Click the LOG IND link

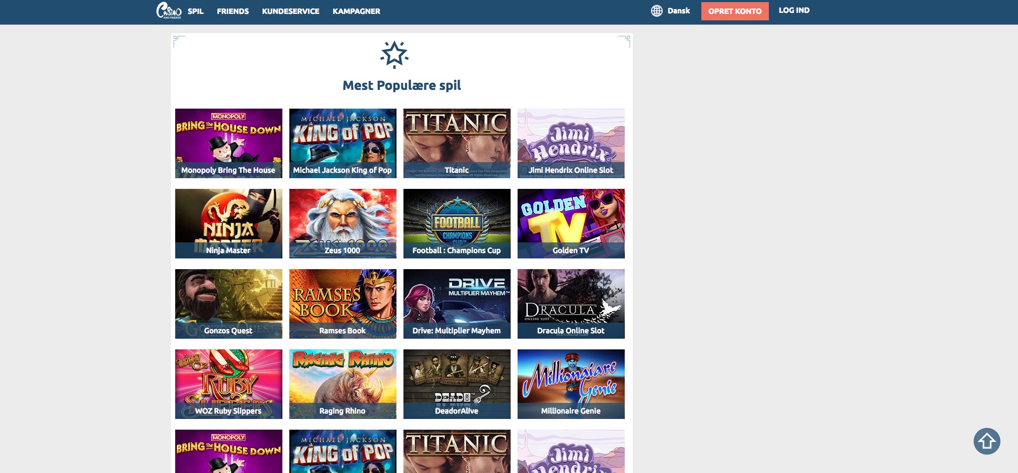(x=794, y=10)
